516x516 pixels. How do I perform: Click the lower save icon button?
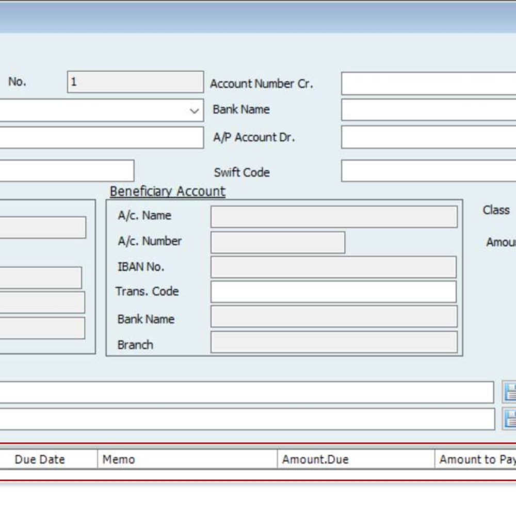(x=510, y=418)
